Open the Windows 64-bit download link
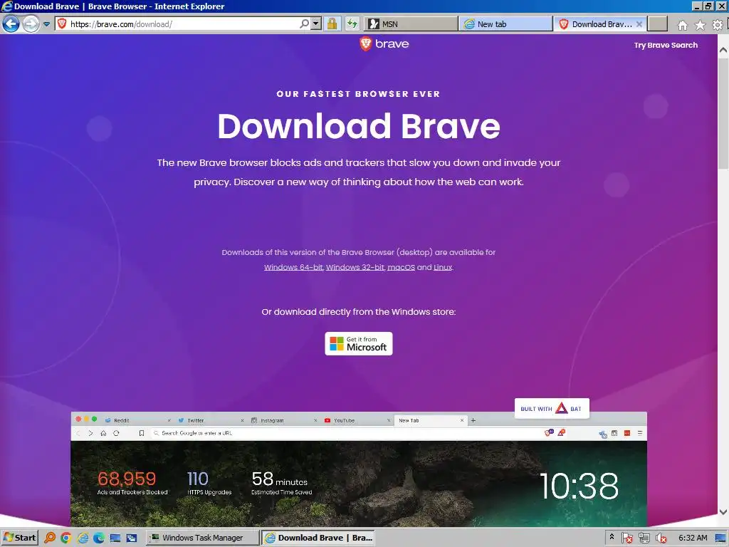The image size is (729, 547). click(x=293, y=267)
